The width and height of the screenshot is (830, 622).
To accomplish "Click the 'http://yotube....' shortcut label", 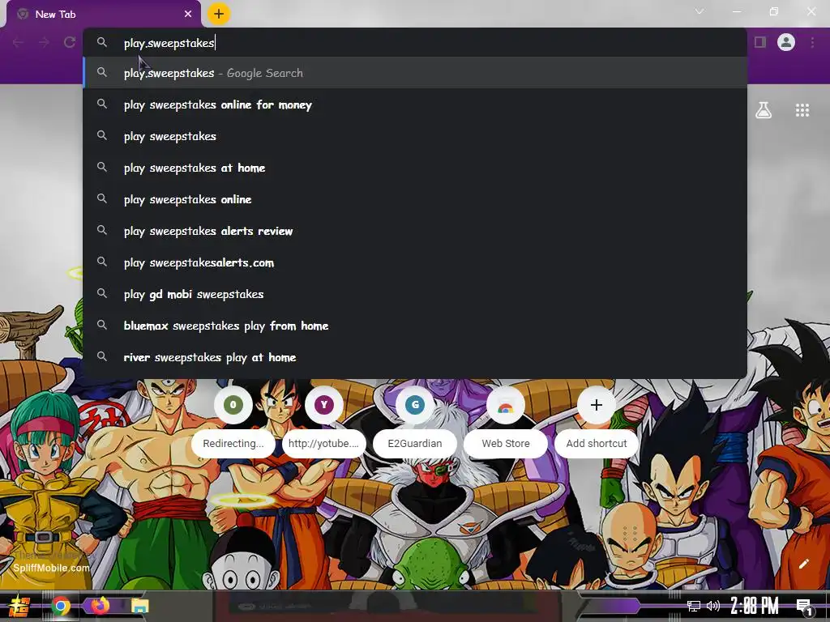I will point(323,443).
